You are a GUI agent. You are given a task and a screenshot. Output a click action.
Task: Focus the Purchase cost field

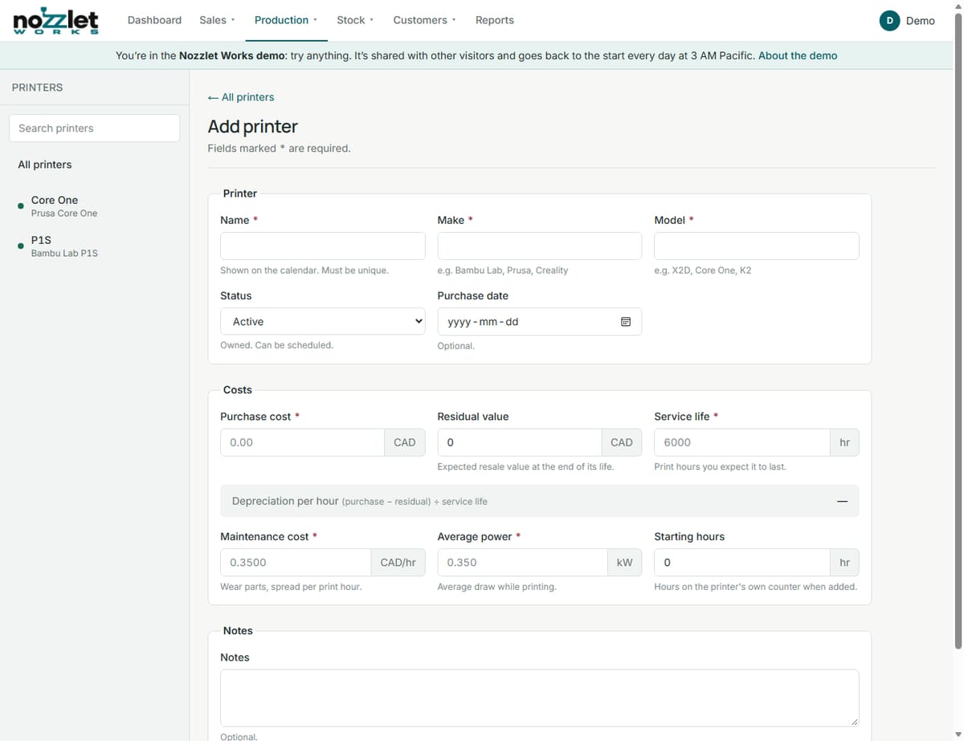pos(302,442)
